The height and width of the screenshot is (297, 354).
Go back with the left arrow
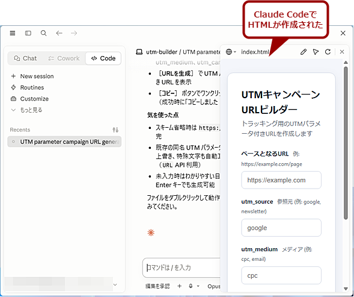point(59,33)
